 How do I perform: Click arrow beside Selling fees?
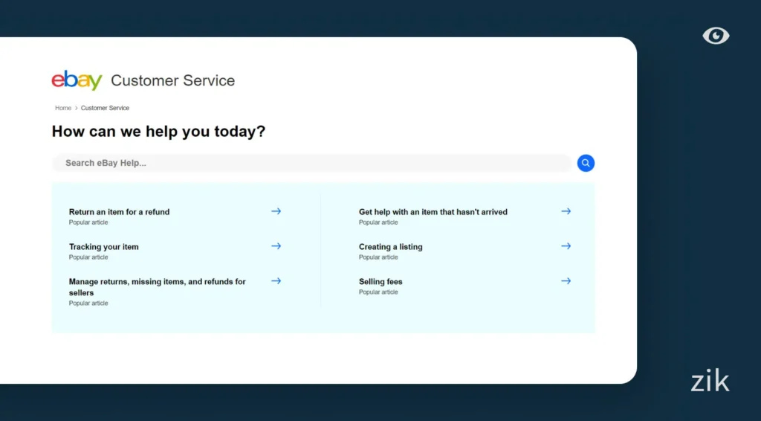tap(566, 281)
